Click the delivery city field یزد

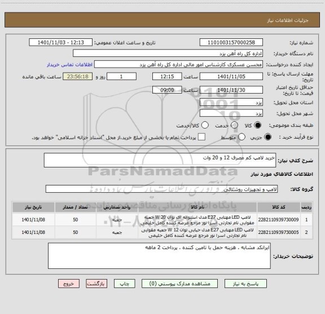[231, 113]
